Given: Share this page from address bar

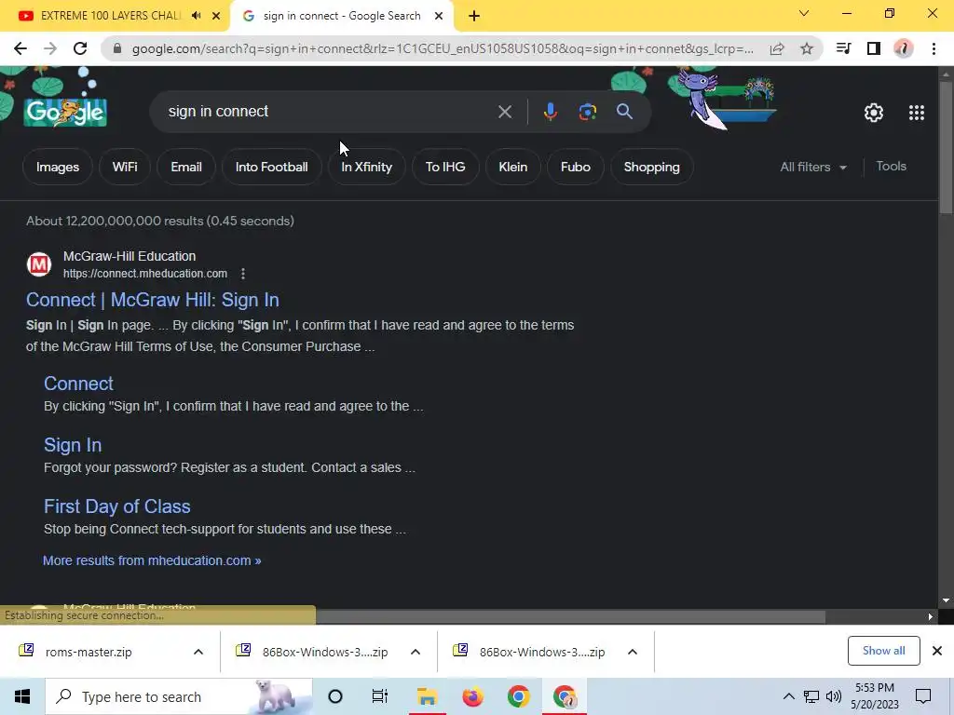Looking at the screenshot, I should [x=777, y=48].
